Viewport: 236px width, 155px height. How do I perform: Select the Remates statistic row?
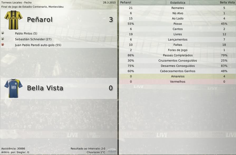point(177,8)
